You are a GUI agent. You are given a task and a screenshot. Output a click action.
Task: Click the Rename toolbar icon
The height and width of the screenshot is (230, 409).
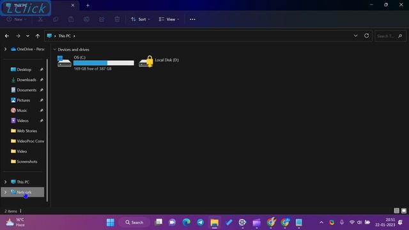pyautogui.click(x=86, y=19)
